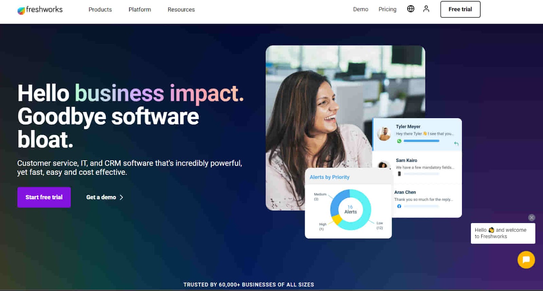This screenshot has height=291, width=543.
Task: Click the Facebook icon under Aran Chen
Action: (399, 206)
